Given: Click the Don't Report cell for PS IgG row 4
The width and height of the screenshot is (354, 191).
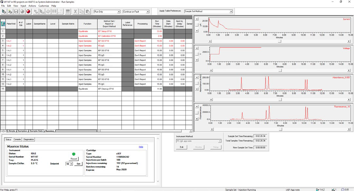Looking at the screenshot, I should 143,46.
